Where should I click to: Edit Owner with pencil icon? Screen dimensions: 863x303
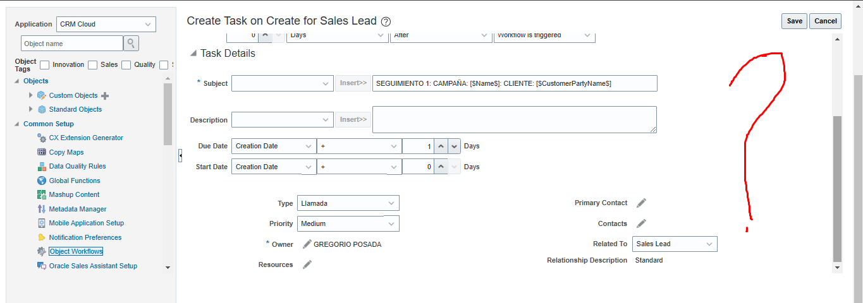point(307,244)
